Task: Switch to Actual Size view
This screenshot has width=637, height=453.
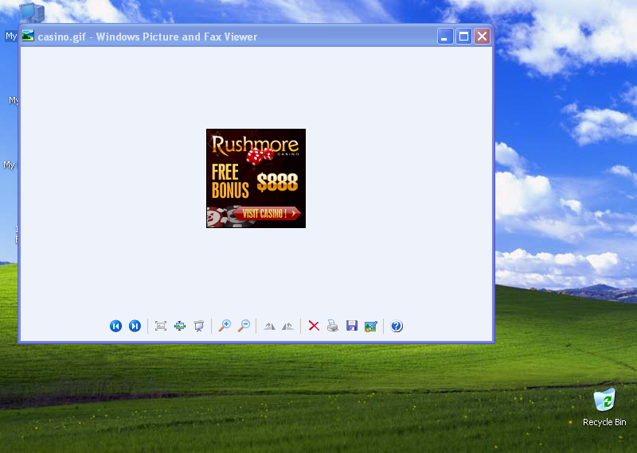Action: point(180,326)
